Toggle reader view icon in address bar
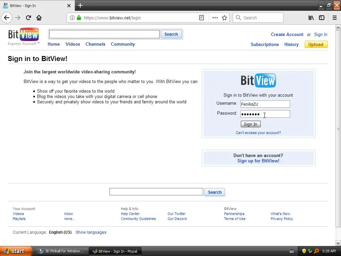 click(201, 18)
